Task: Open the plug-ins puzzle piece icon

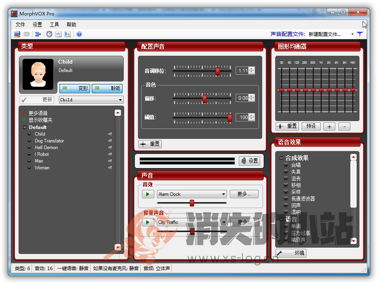Action: tap(38, 34)
